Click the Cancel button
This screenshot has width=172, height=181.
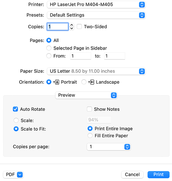[132, 174]
